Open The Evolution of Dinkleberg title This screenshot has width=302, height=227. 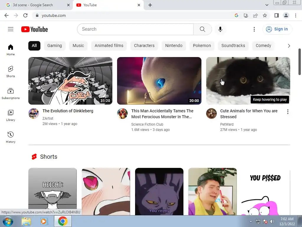point(68,111)
